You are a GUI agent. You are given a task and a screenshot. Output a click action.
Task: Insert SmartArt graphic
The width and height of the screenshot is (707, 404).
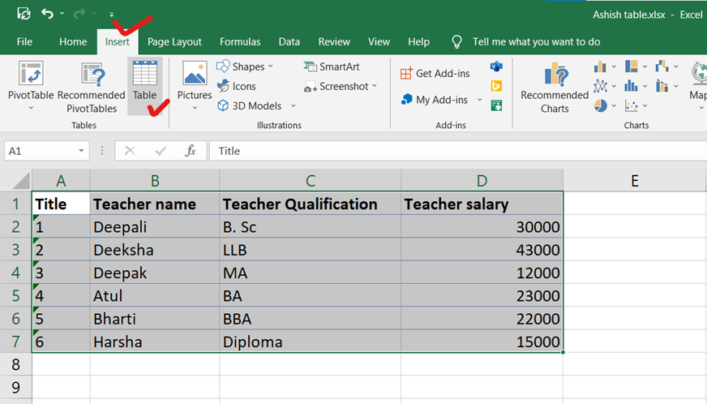(x=332, y=67)
